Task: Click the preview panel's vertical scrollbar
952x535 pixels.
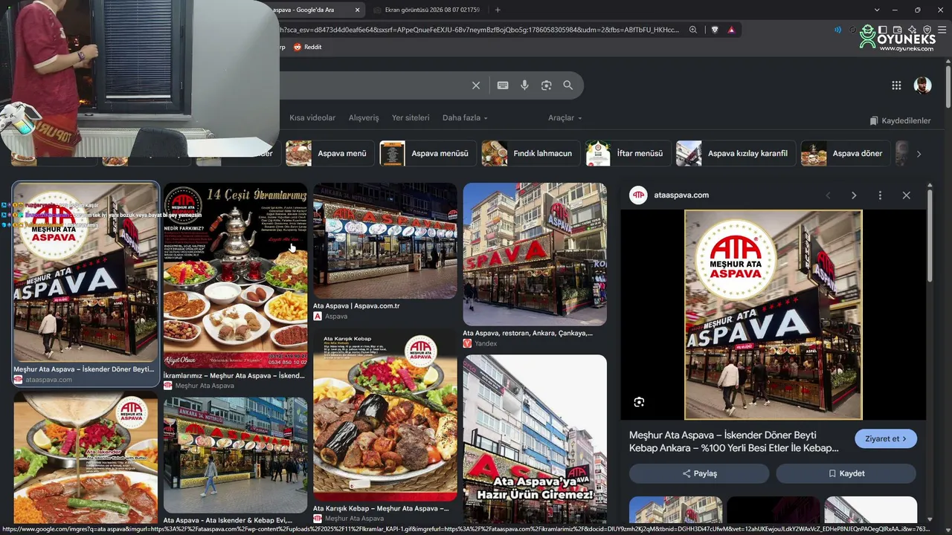Action: coord(929,238)
